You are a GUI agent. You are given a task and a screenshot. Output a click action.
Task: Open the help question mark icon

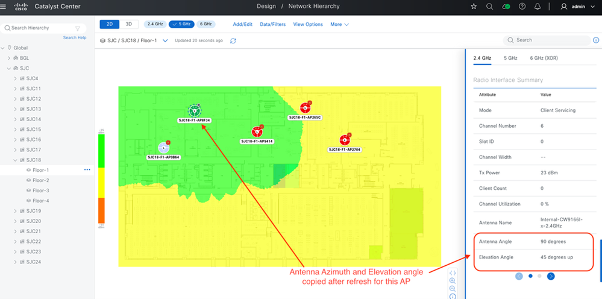point(522,6)
